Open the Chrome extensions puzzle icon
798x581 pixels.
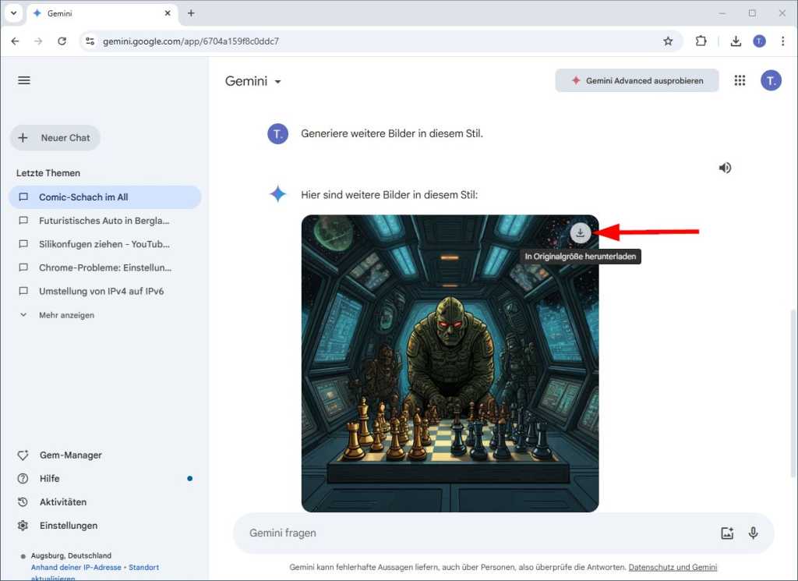[701, 41]
